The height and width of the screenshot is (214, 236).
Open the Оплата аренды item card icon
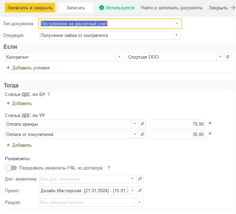(x=142, y=124)
